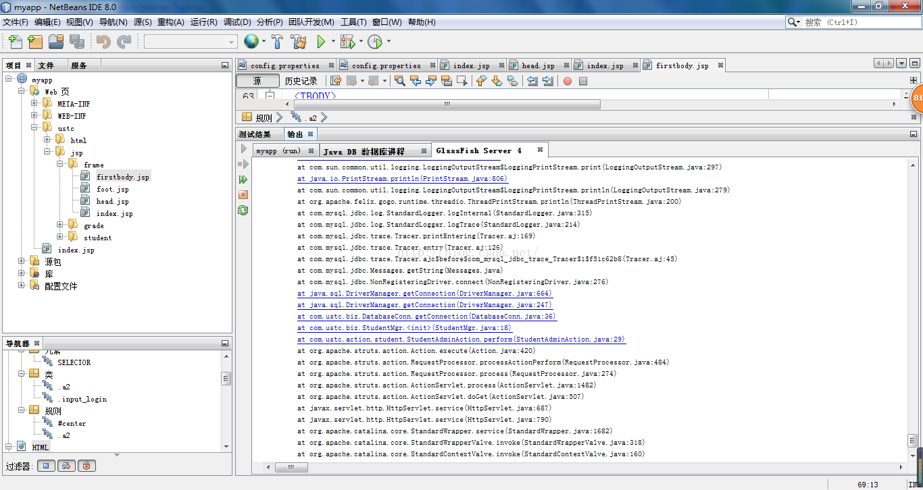Click the Build Project hammer icon
The width and height of the screenshot is (923, 490).
pyautogui.click(x=277, y=42)
